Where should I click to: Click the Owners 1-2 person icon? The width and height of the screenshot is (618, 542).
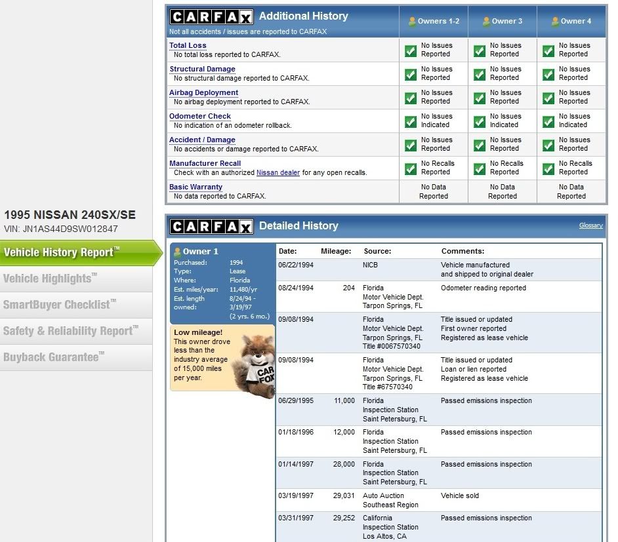pos(412,21)
